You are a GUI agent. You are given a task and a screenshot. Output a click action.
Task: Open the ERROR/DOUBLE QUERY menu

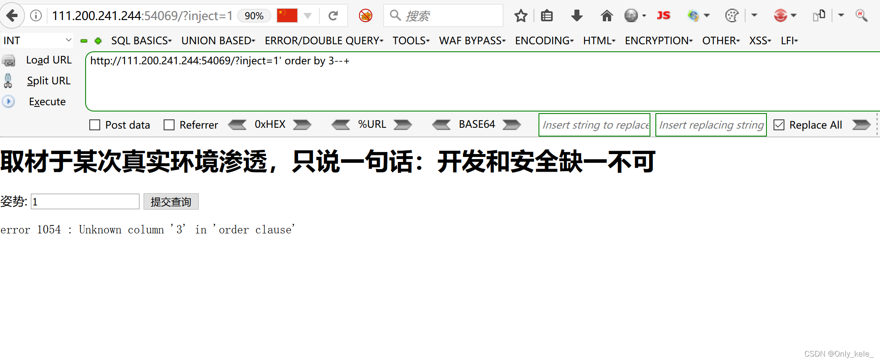pos(324,41)
